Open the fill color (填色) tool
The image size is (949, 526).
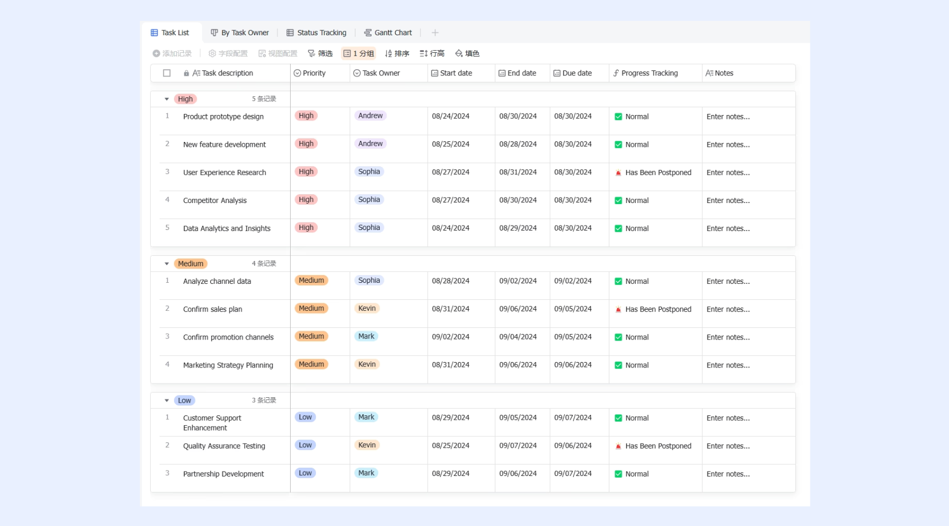(x=467, y=53)
